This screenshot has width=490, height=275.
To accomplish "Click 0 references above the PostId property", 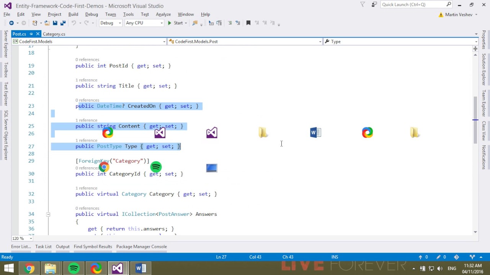I will [x=87, y=59].
